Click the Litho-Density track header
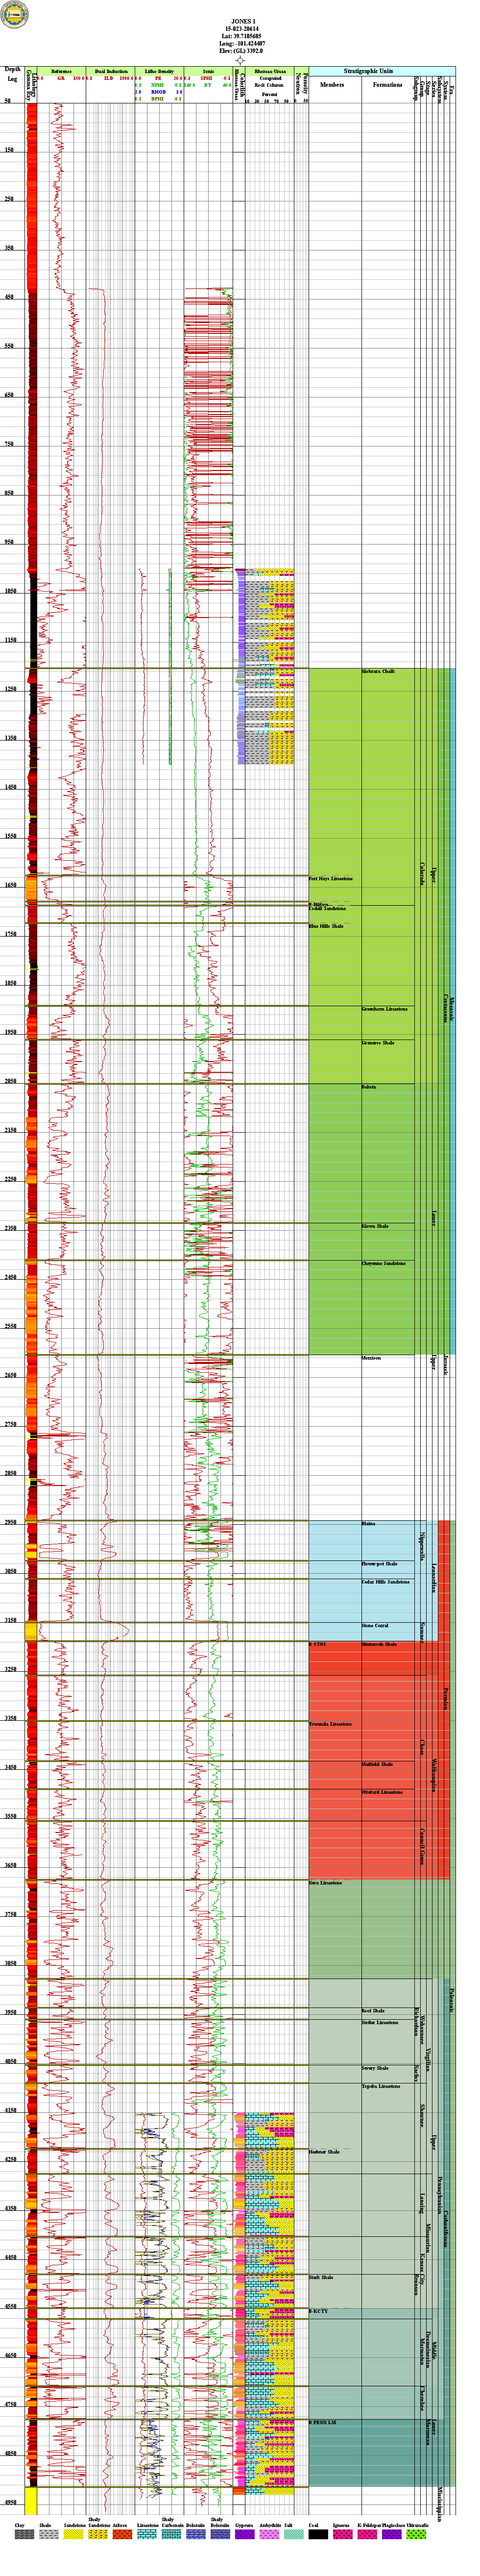Screen dimensions: 480x2576 point(159,72)
